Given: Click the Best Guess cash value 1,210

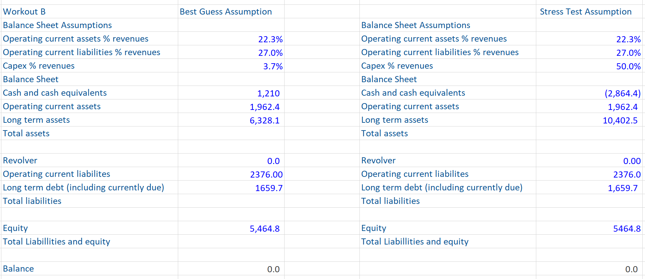Looking at the screenshot, I should click(268, 93).
